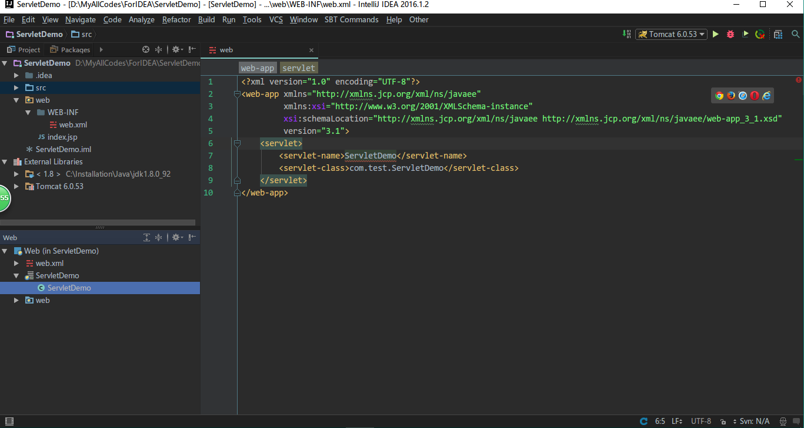Open the VCS menu

pos(276,19)
